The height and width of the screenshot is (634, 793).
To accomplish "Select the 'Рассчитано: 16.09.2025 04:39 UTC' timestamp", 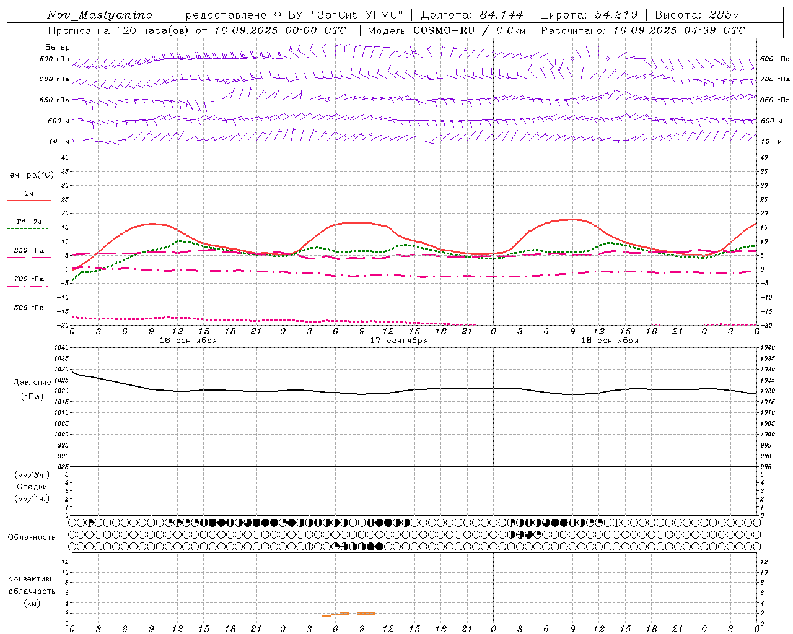I will click(x=643, y=30).
